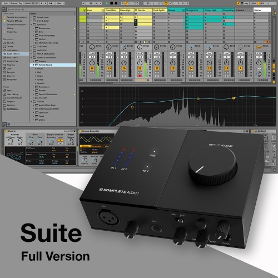Click EQ Eight filter band 1 node
Viewport: 278px width, 278px height.
pyautogui.click(x=132, y=107)
